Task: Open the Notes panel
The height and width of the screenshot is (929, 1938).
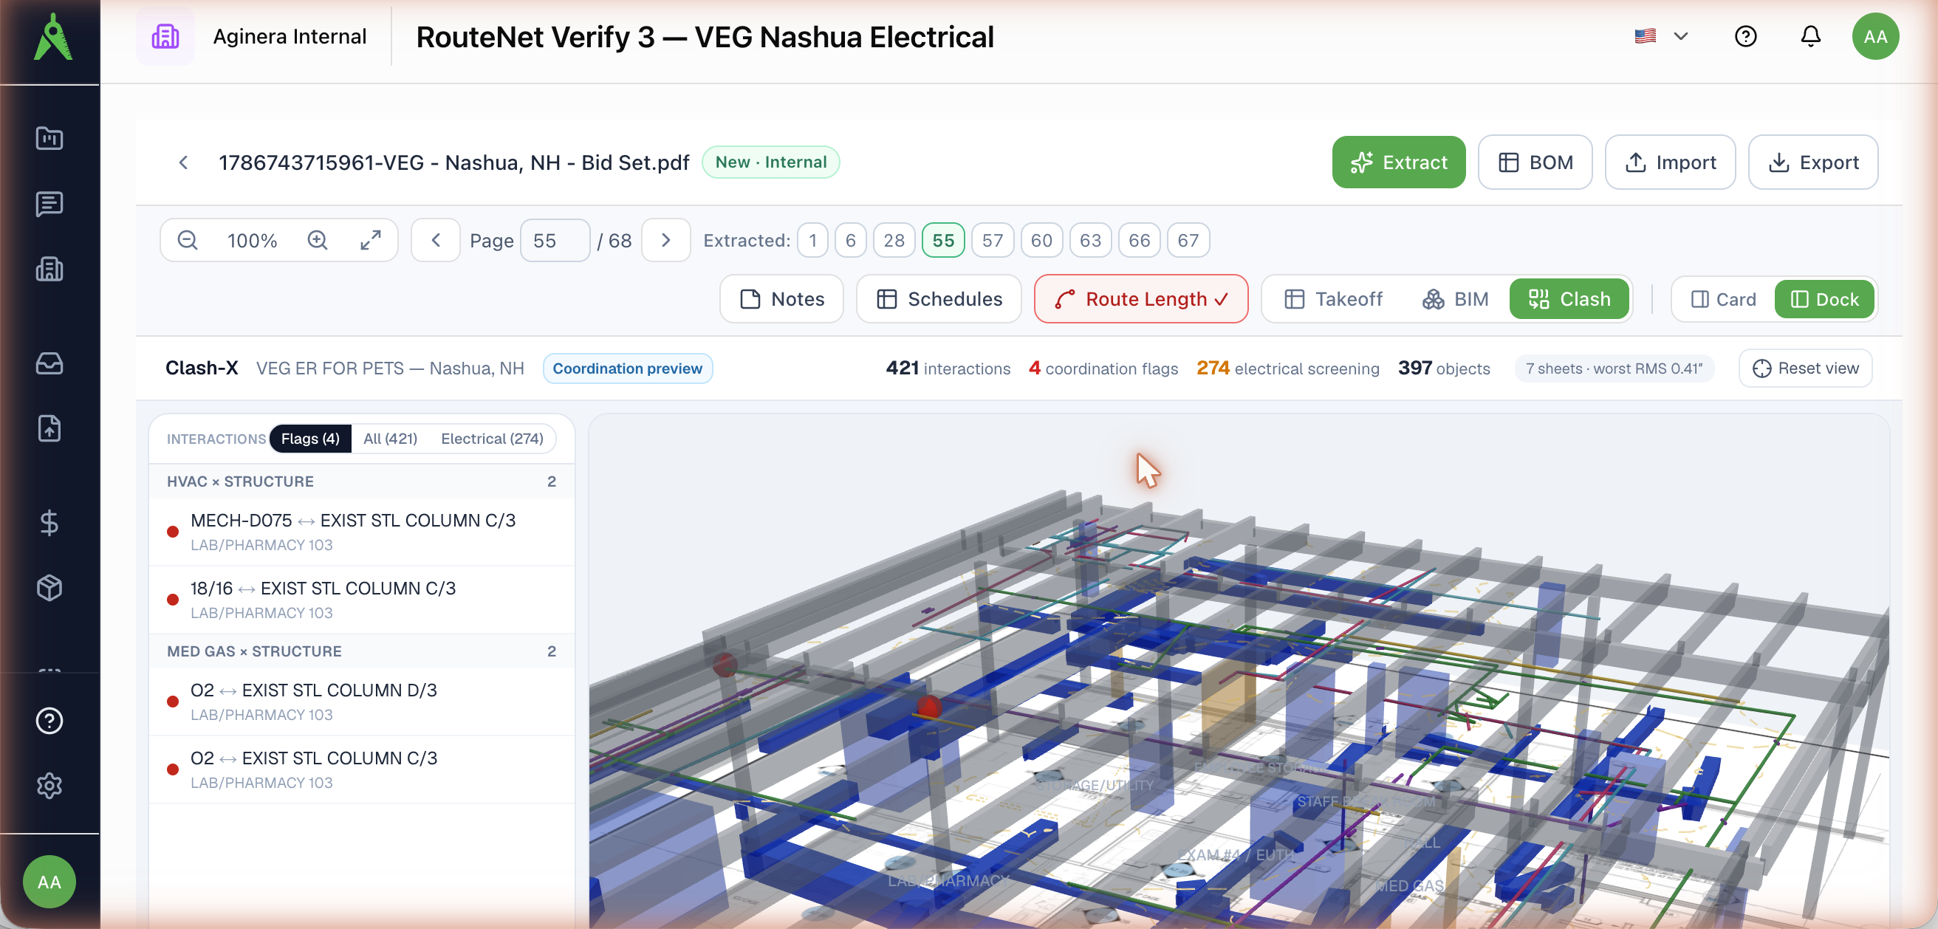Action: coord(781,298)
